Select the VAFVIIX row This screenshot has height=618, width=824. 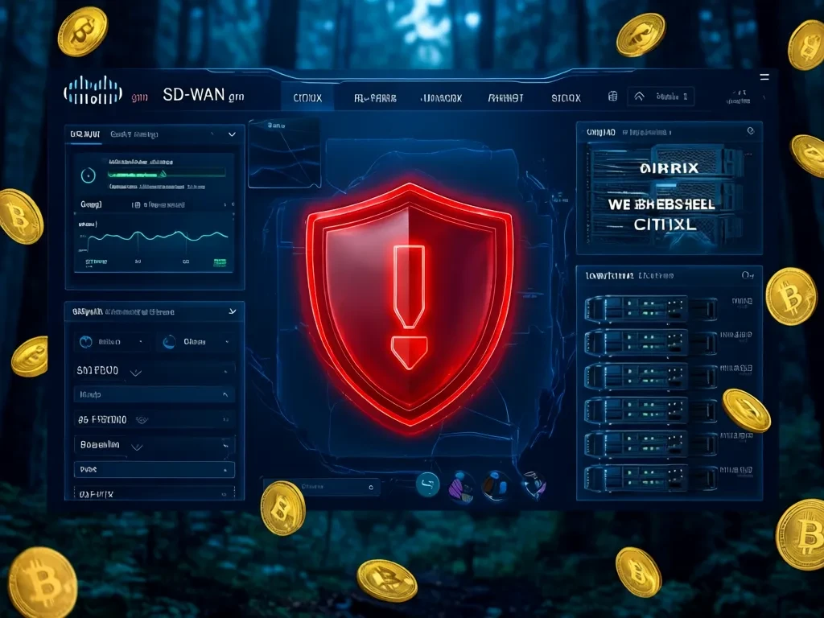coord(154,494)
